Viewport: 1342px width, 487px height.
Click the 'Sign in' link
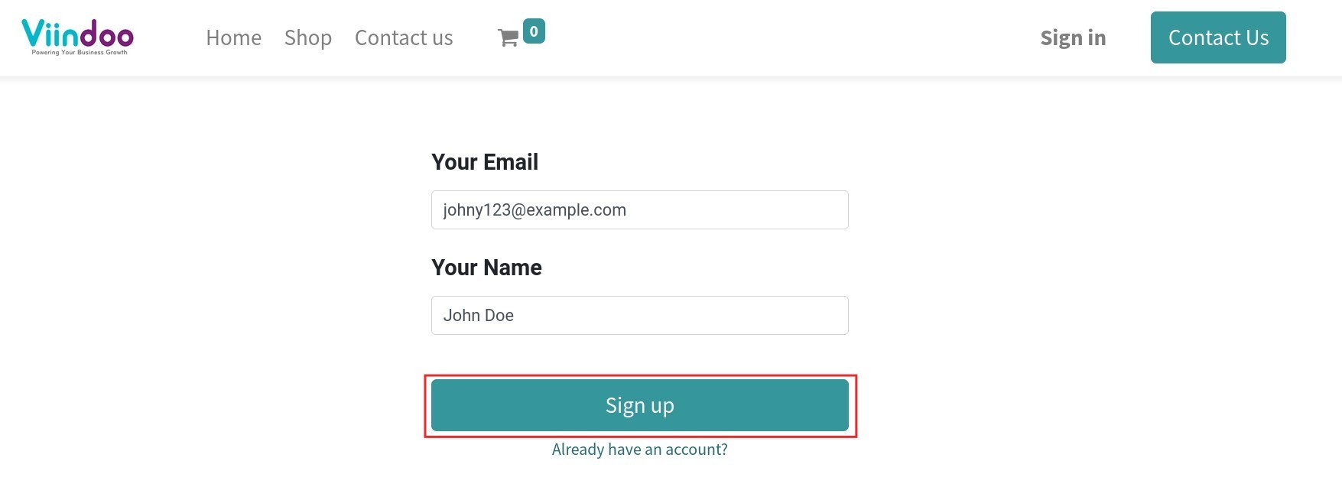click(x=1072, y=37)
